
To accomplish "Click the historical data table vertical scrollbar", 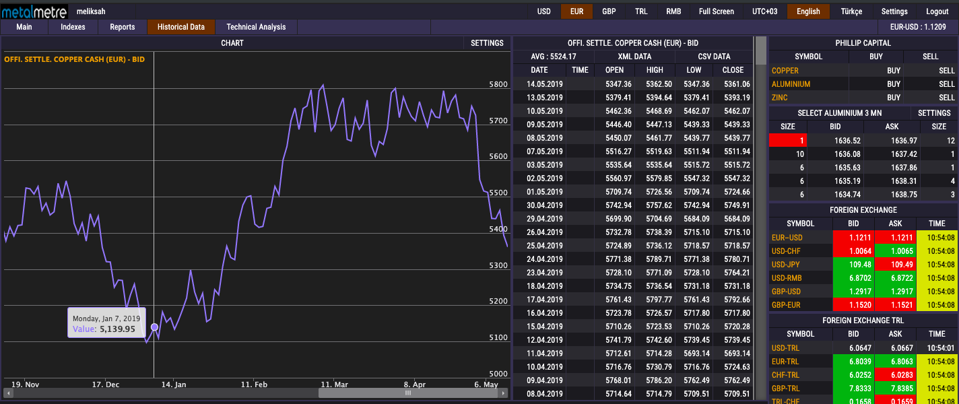I will click(761, 50).
